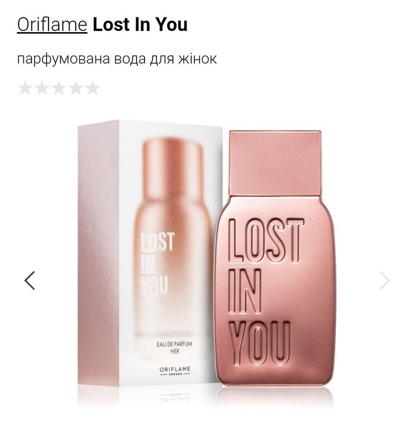The image size is (414, 423).
Task: Click the embossed YOU text on bottle
Action: (x=260, y=343)
